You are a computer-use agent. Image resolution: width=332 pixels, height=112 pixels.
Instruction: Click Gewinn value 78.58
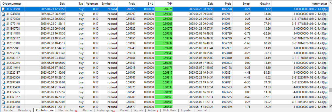point(267,83)
